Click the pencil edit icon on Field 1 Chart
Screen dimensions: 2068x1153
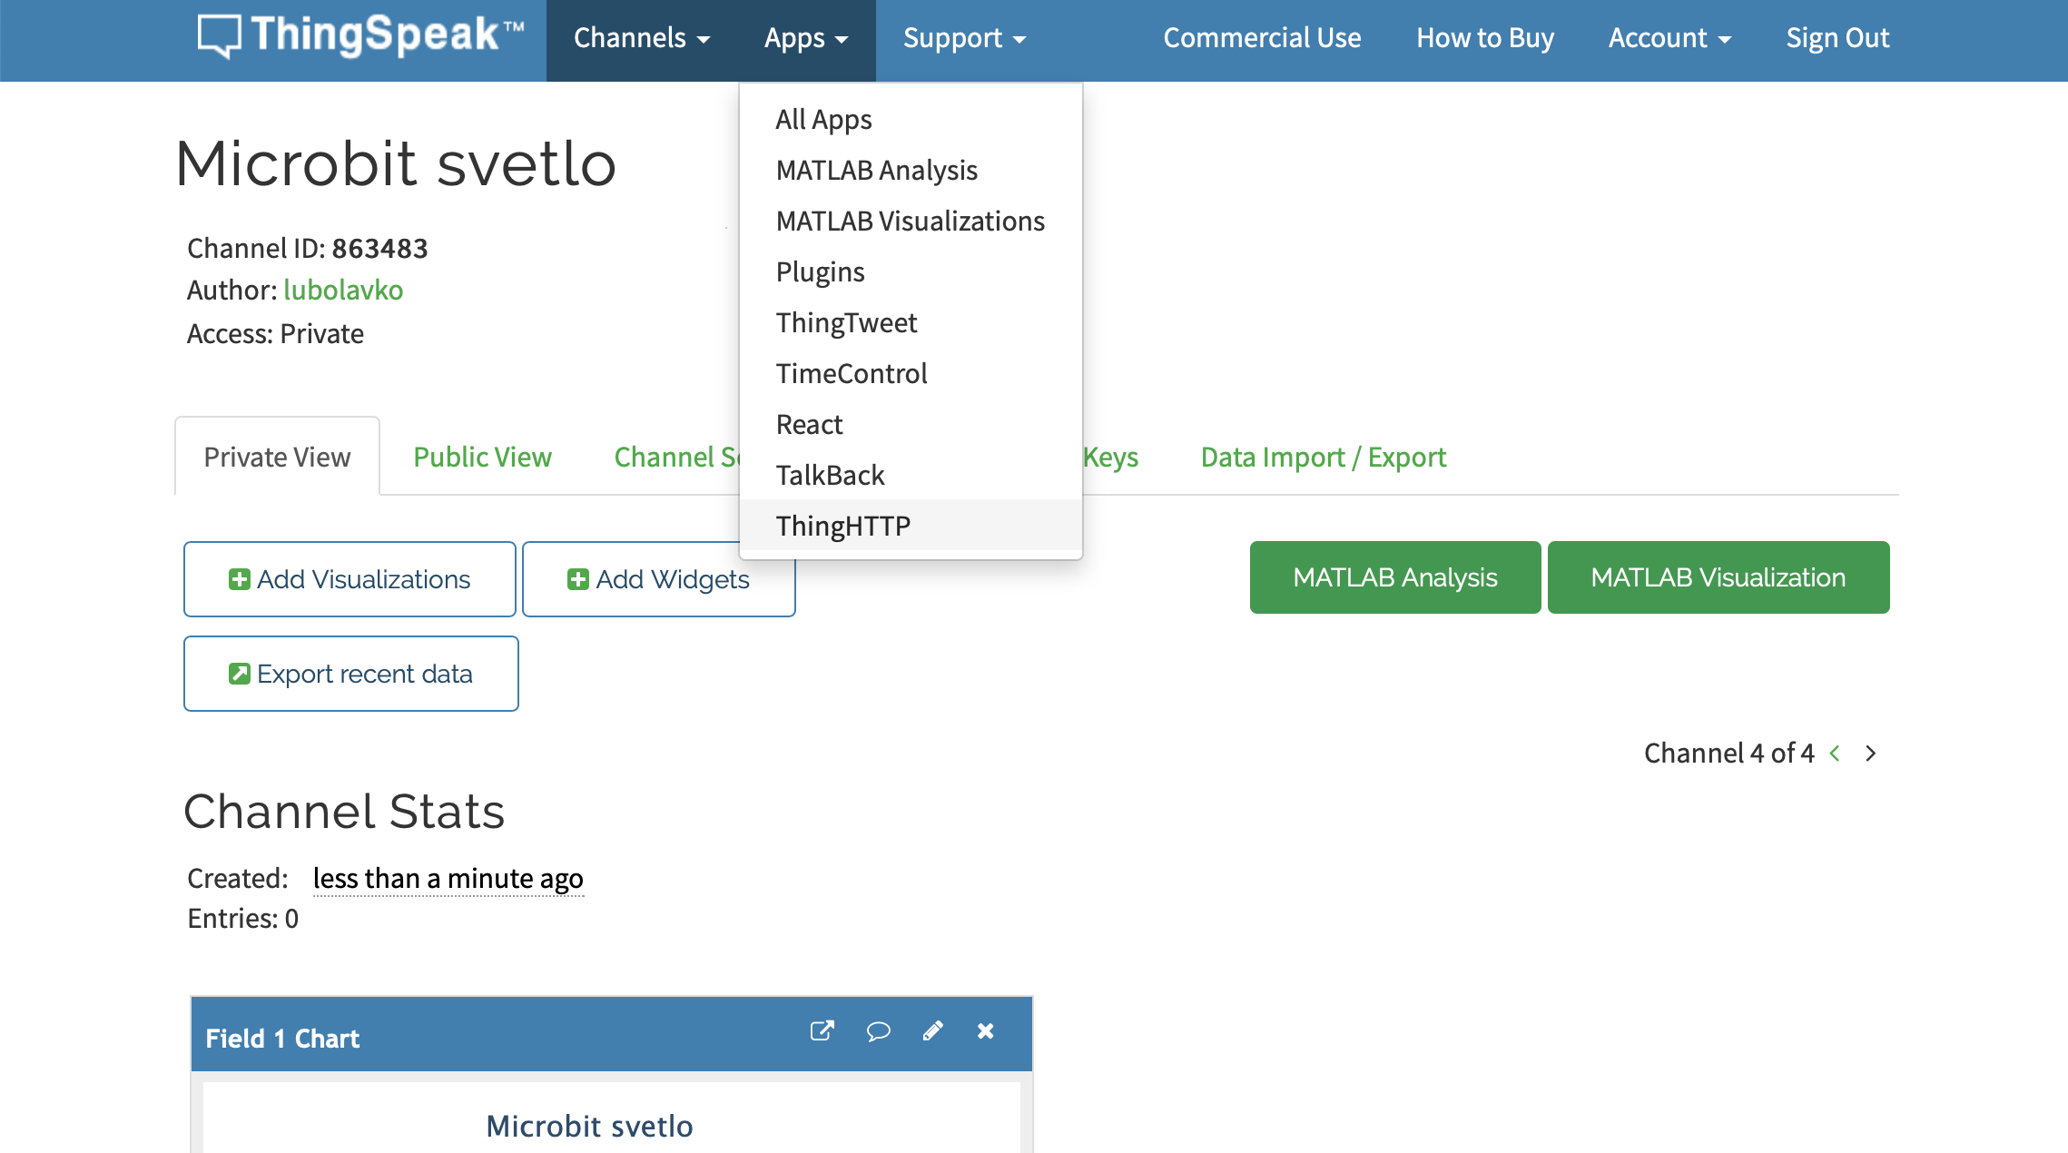click(x=932, y=1031)
